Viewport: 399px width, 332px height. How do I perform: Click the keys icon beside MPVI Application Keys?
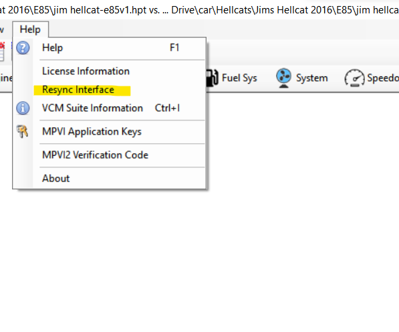click(23, 131)
